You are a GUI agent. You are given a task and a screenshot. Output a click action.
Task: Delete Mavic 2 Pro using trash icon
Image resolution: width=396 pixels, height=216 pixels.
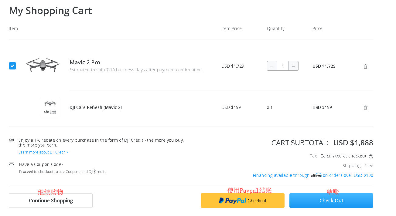366,66
